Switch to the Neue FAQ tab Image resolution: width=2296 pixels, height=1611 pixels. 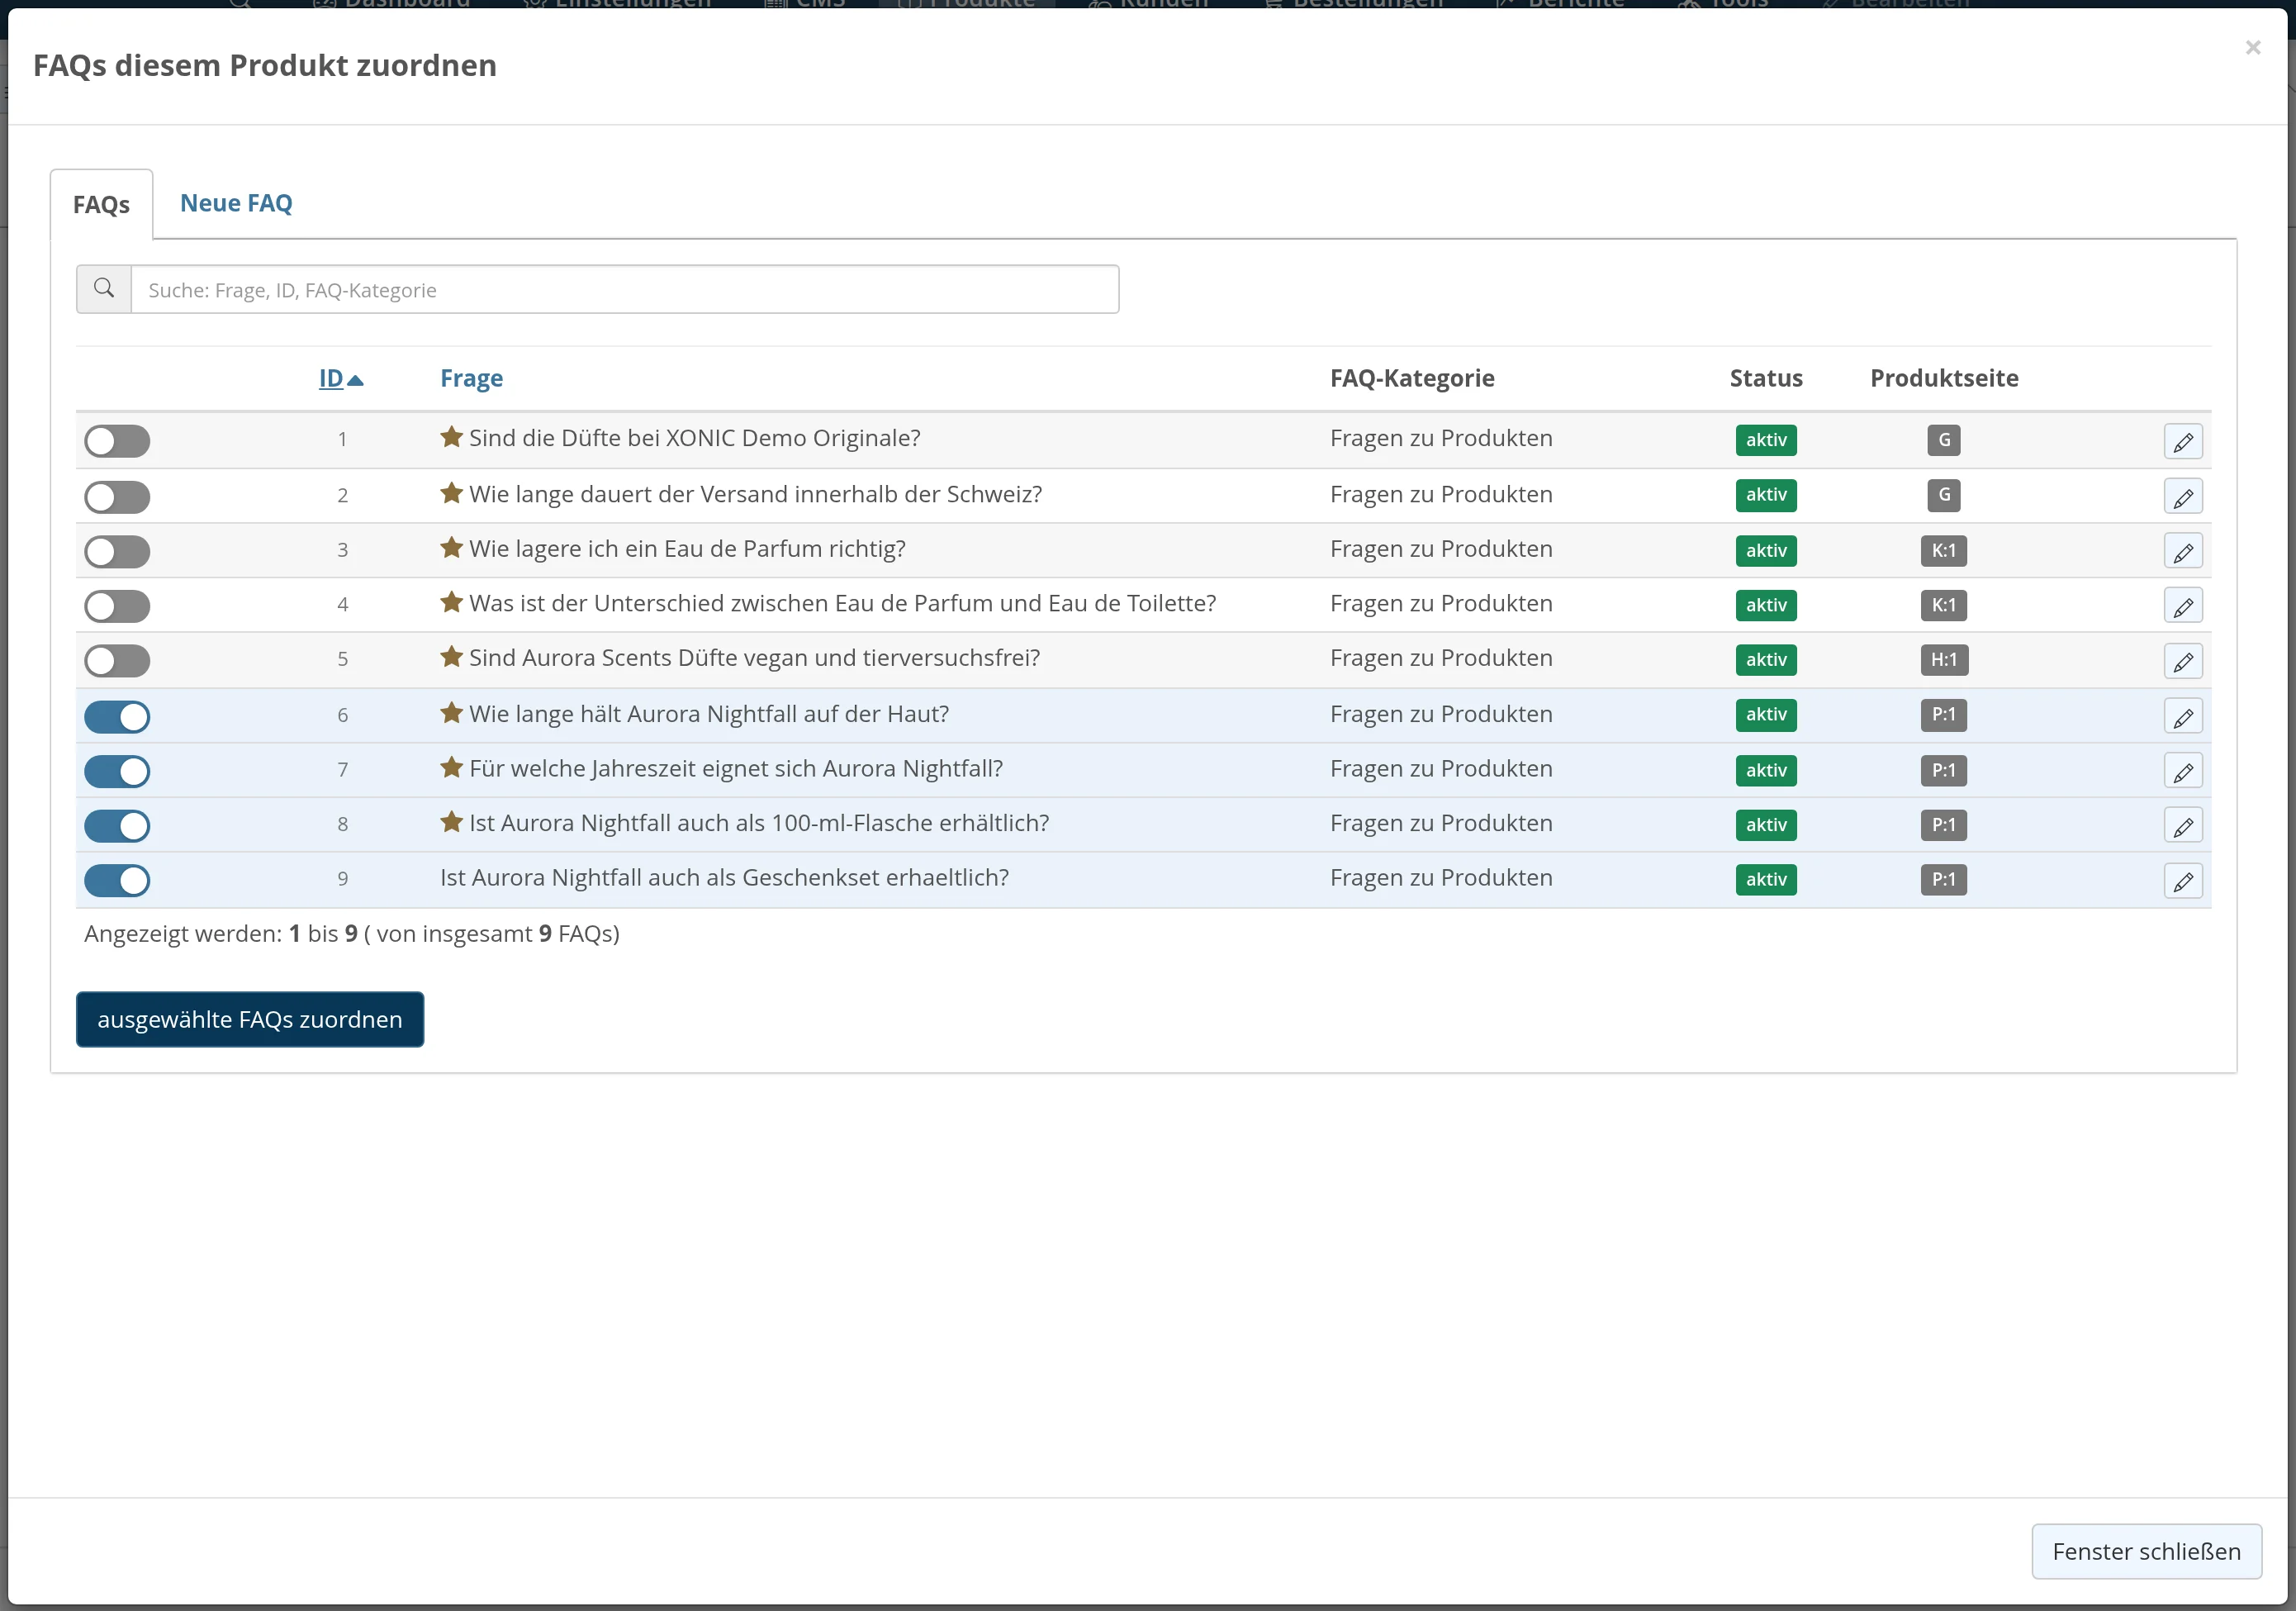236,203
